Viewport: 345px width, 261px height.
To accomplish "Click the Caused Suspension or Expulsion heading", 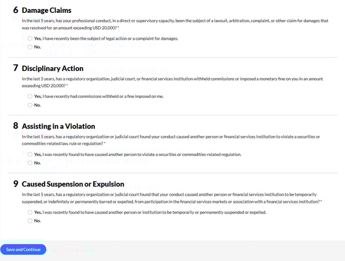I will click(73, 184).
